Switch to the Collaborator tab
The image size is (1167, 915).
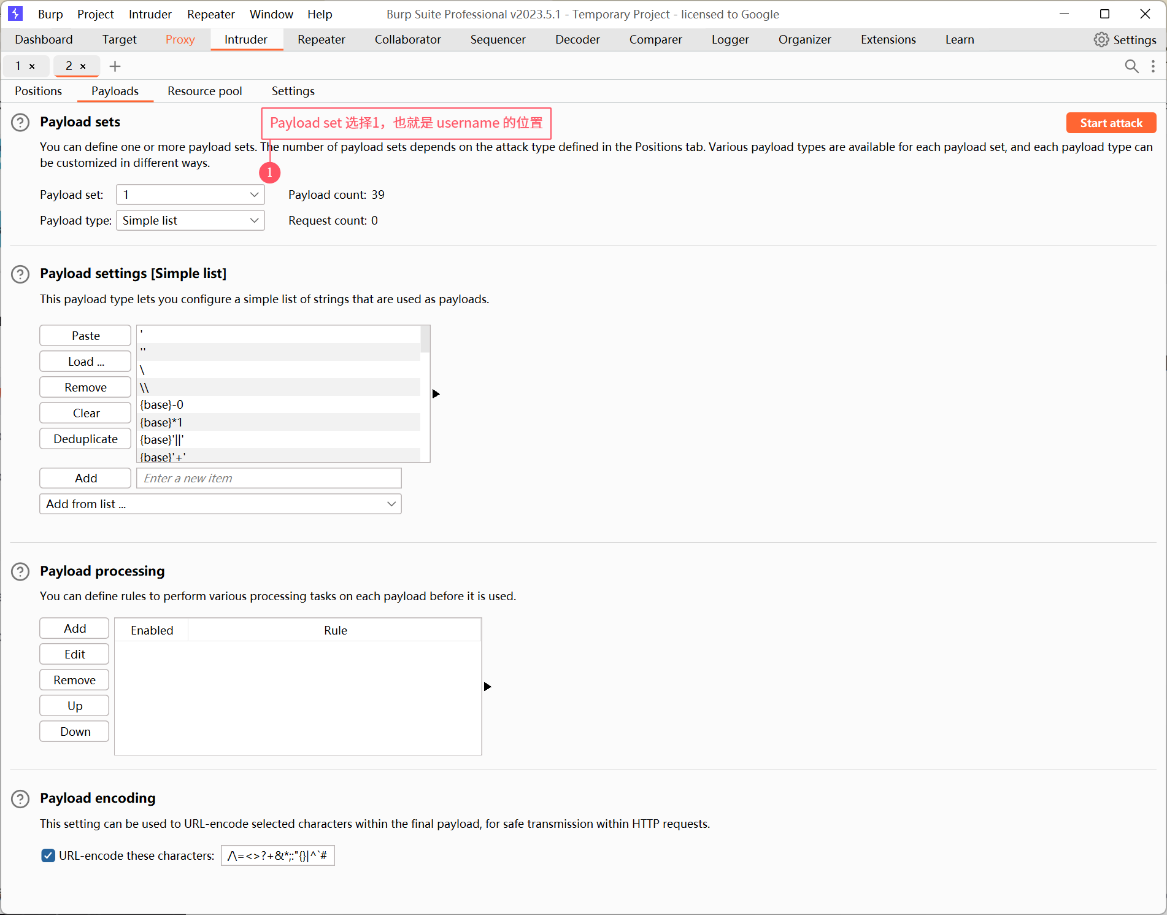coord(408,40)
